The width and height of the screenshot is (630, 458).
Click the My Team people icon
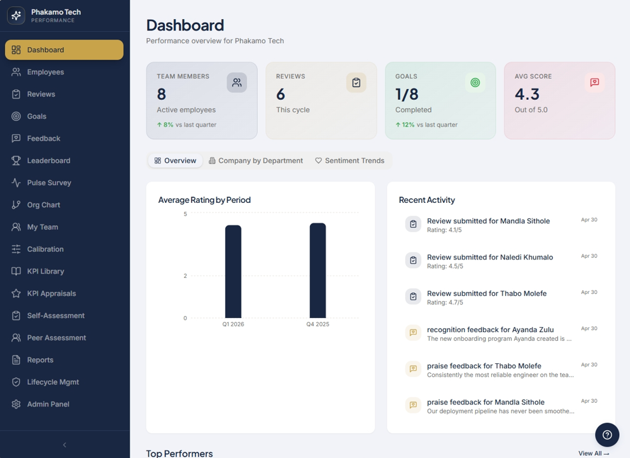coord(16,226)
